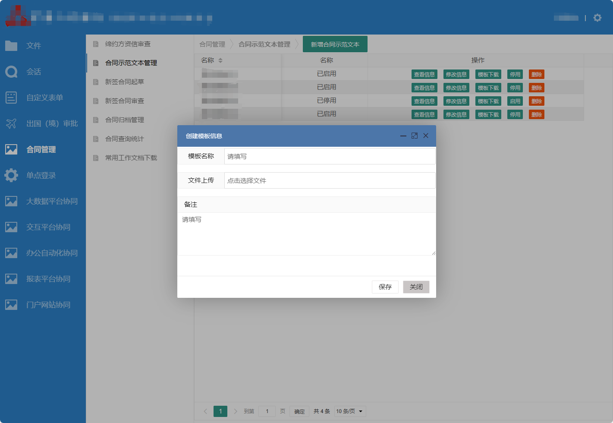The width and height of the screenshot is (613, 423).
Task: Click 模板下载 in last table row
Action: (x=488, y=115)
